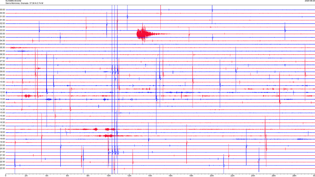Choose the 05:00 trace label

(x=3, y=44)
